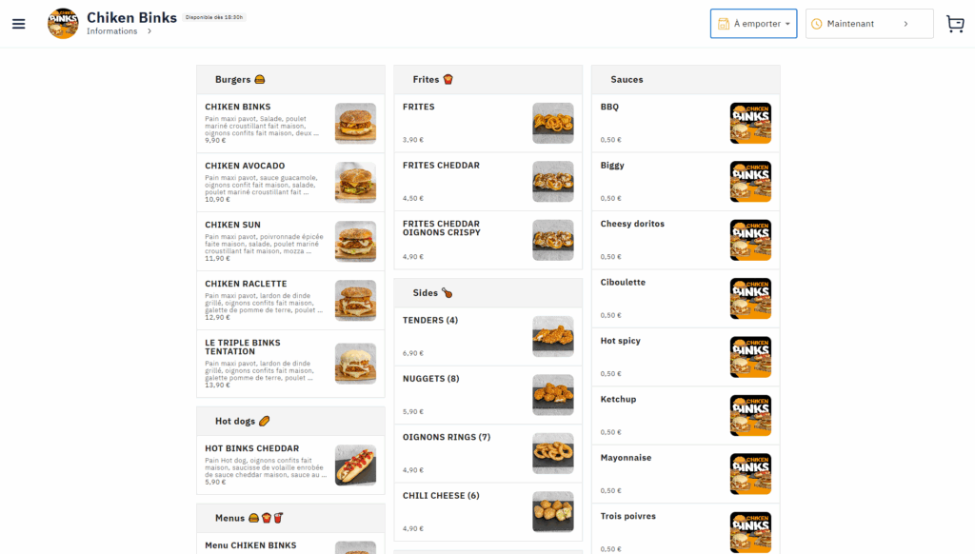Select the Menu CHIKEN BINKS item

pyautogui.click(x=290, y=544)
